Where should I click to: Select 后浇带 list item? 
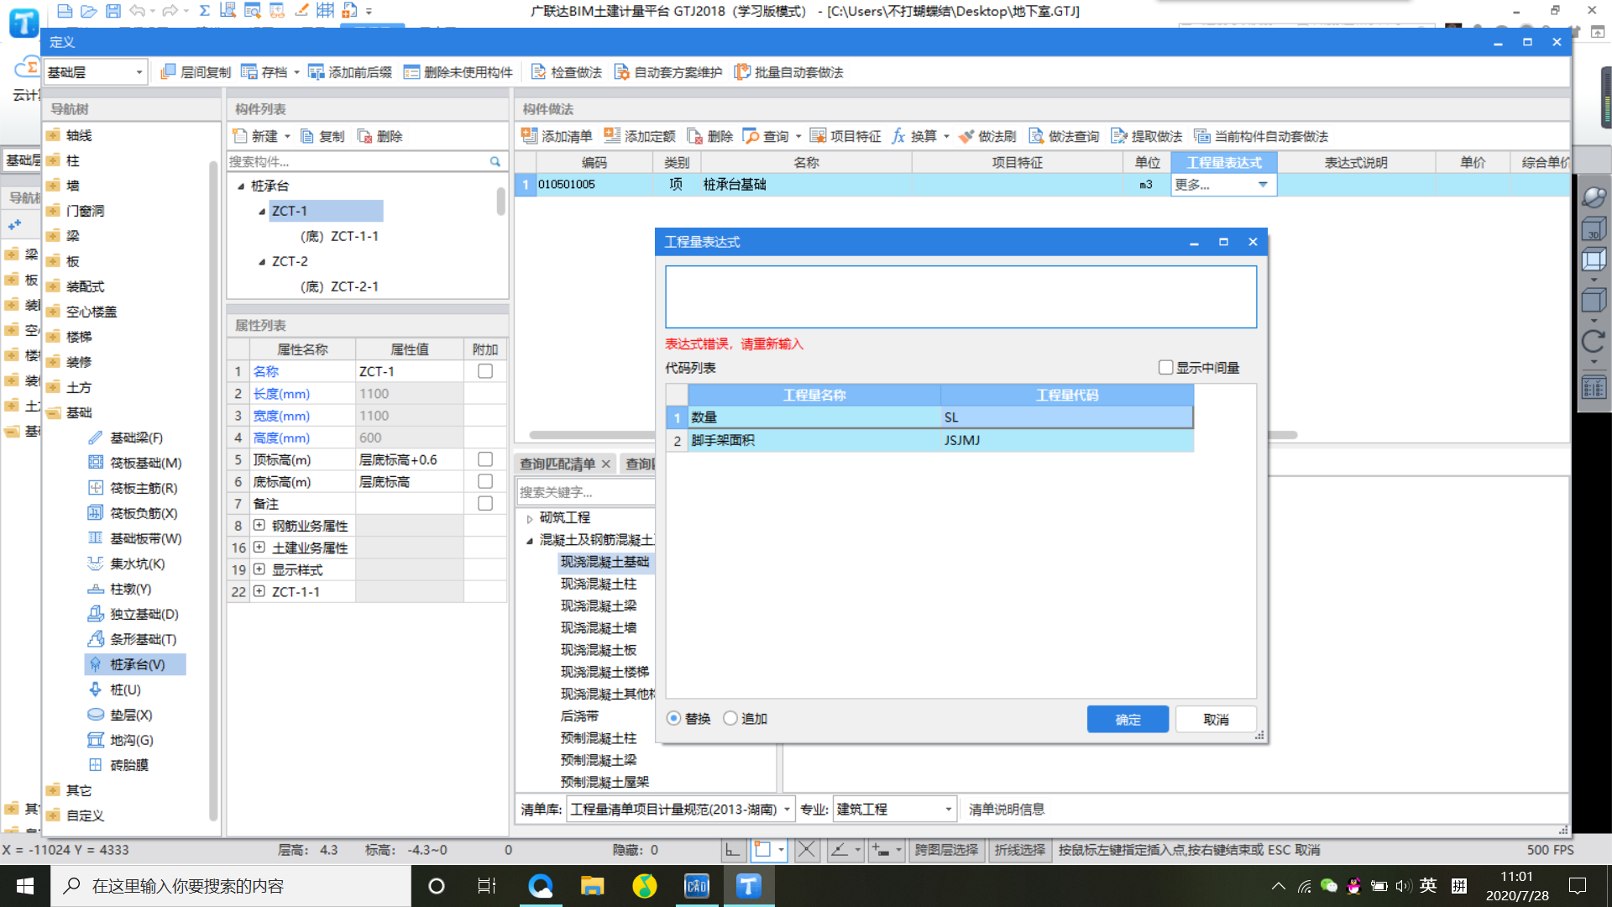pyautogui.click(x=579, y=716)
